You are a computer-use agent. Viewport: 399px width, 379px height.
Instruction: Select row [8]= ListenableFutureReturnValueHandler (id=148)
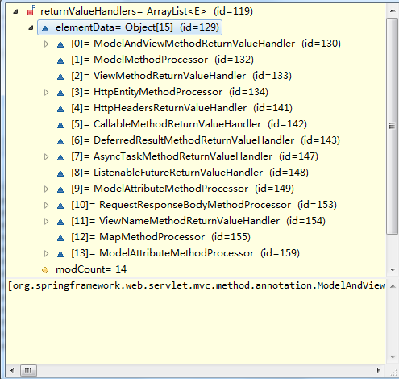(x=189, y=173)
